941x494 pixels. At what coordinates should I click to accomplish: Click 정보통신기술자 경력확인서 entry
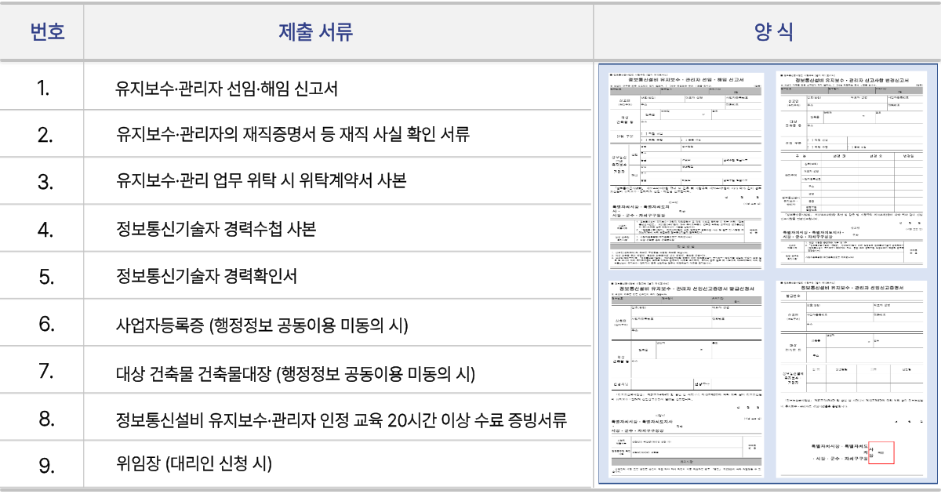[207, 277]
